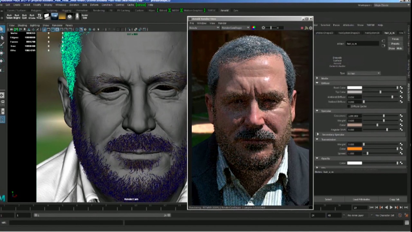Click the Flush Quad lights shelf icon

24,16
